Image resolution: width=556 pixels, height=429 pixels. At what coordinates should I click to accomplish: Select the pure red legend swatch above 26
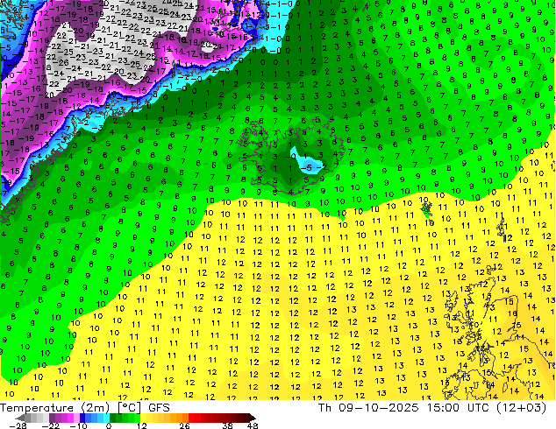[191, 418]
